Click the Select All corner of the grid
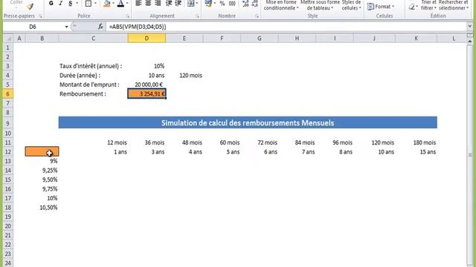476x267 pixels. coord(8,39)
